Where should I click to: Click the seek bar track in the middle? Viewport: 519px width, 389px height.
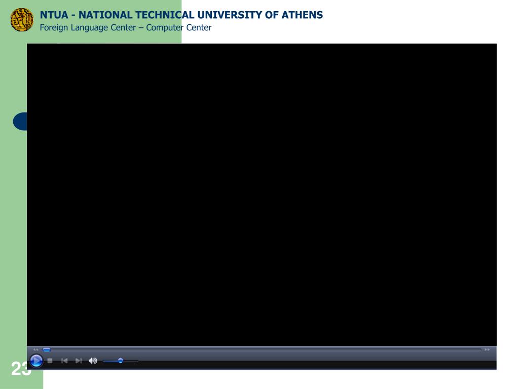(262, 349)
